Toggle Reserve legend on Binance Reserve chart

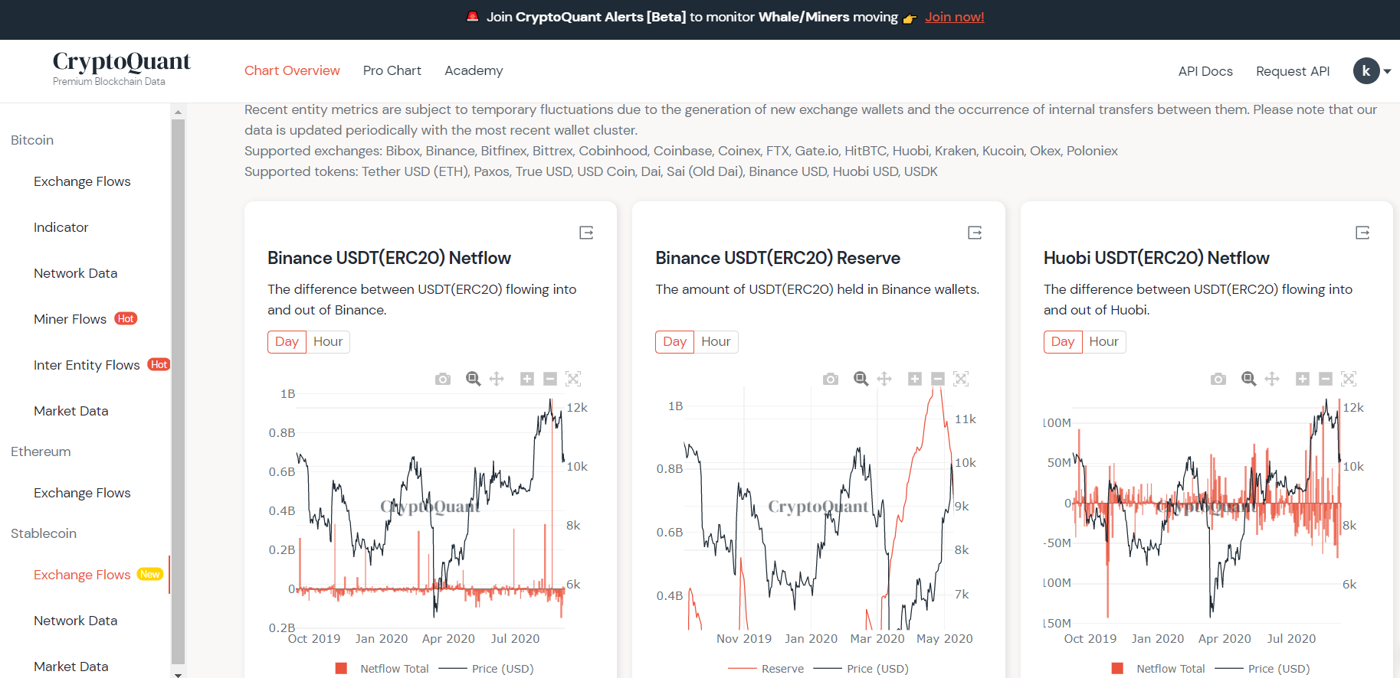766,669
